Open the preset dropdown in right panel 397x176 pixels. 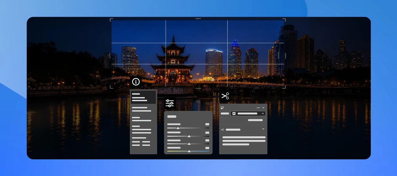tap(248, 113)
